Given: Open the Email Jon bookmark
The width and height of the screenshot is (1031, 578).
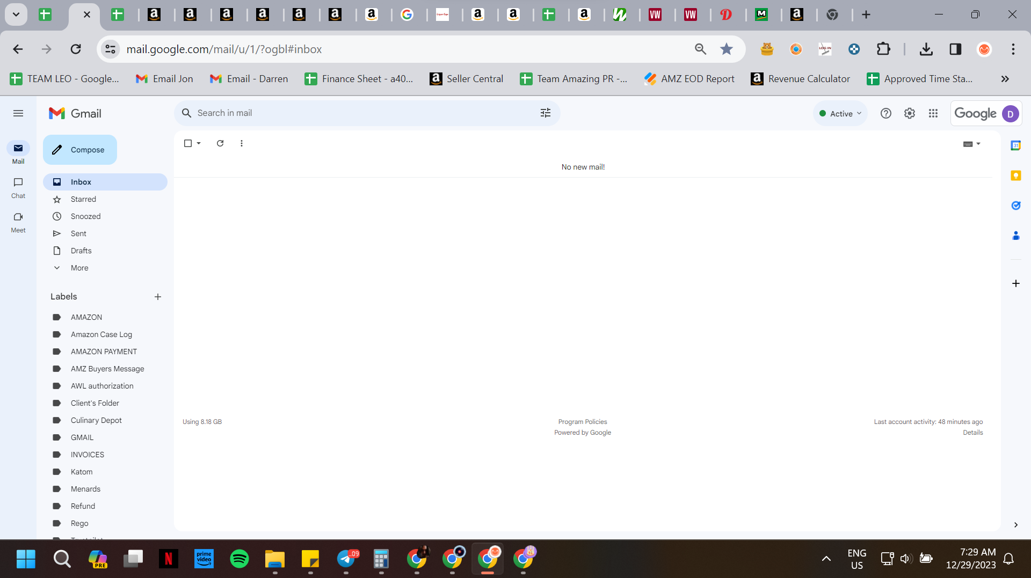Looking at the screenshot, I should click(164, 79).
